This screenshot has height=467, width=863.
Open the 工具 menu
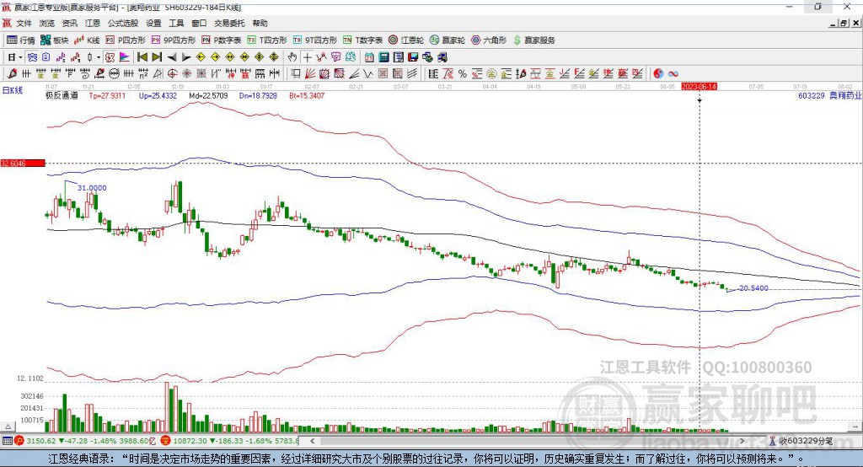pos(176,23)
